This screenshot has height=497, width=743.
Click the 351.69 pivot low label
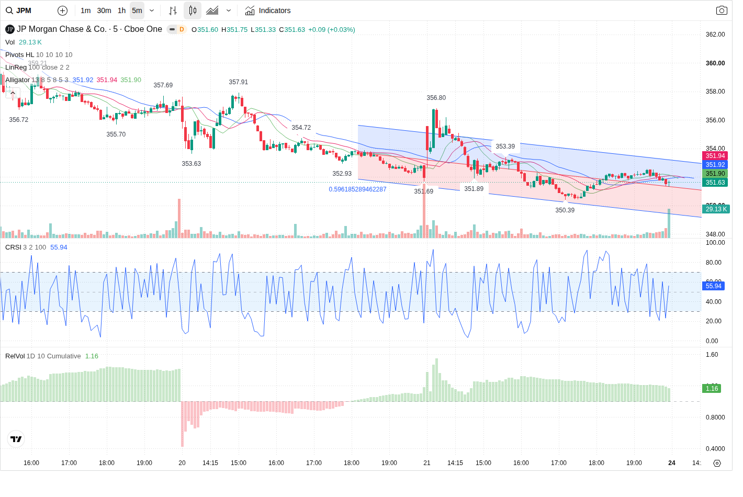coord(424,191)
